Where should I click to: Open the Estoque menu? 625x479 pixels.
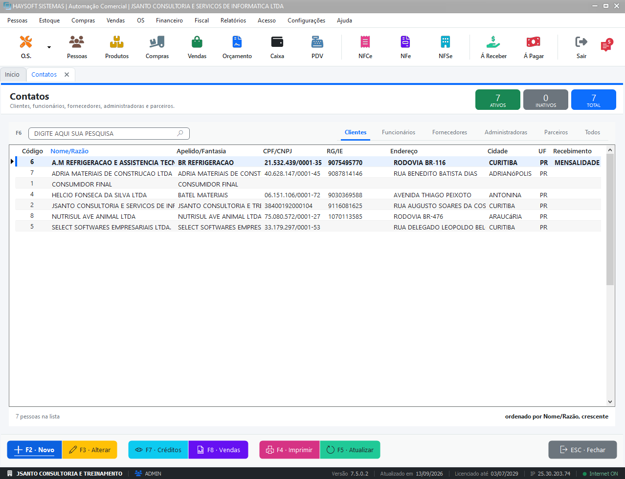49,21
